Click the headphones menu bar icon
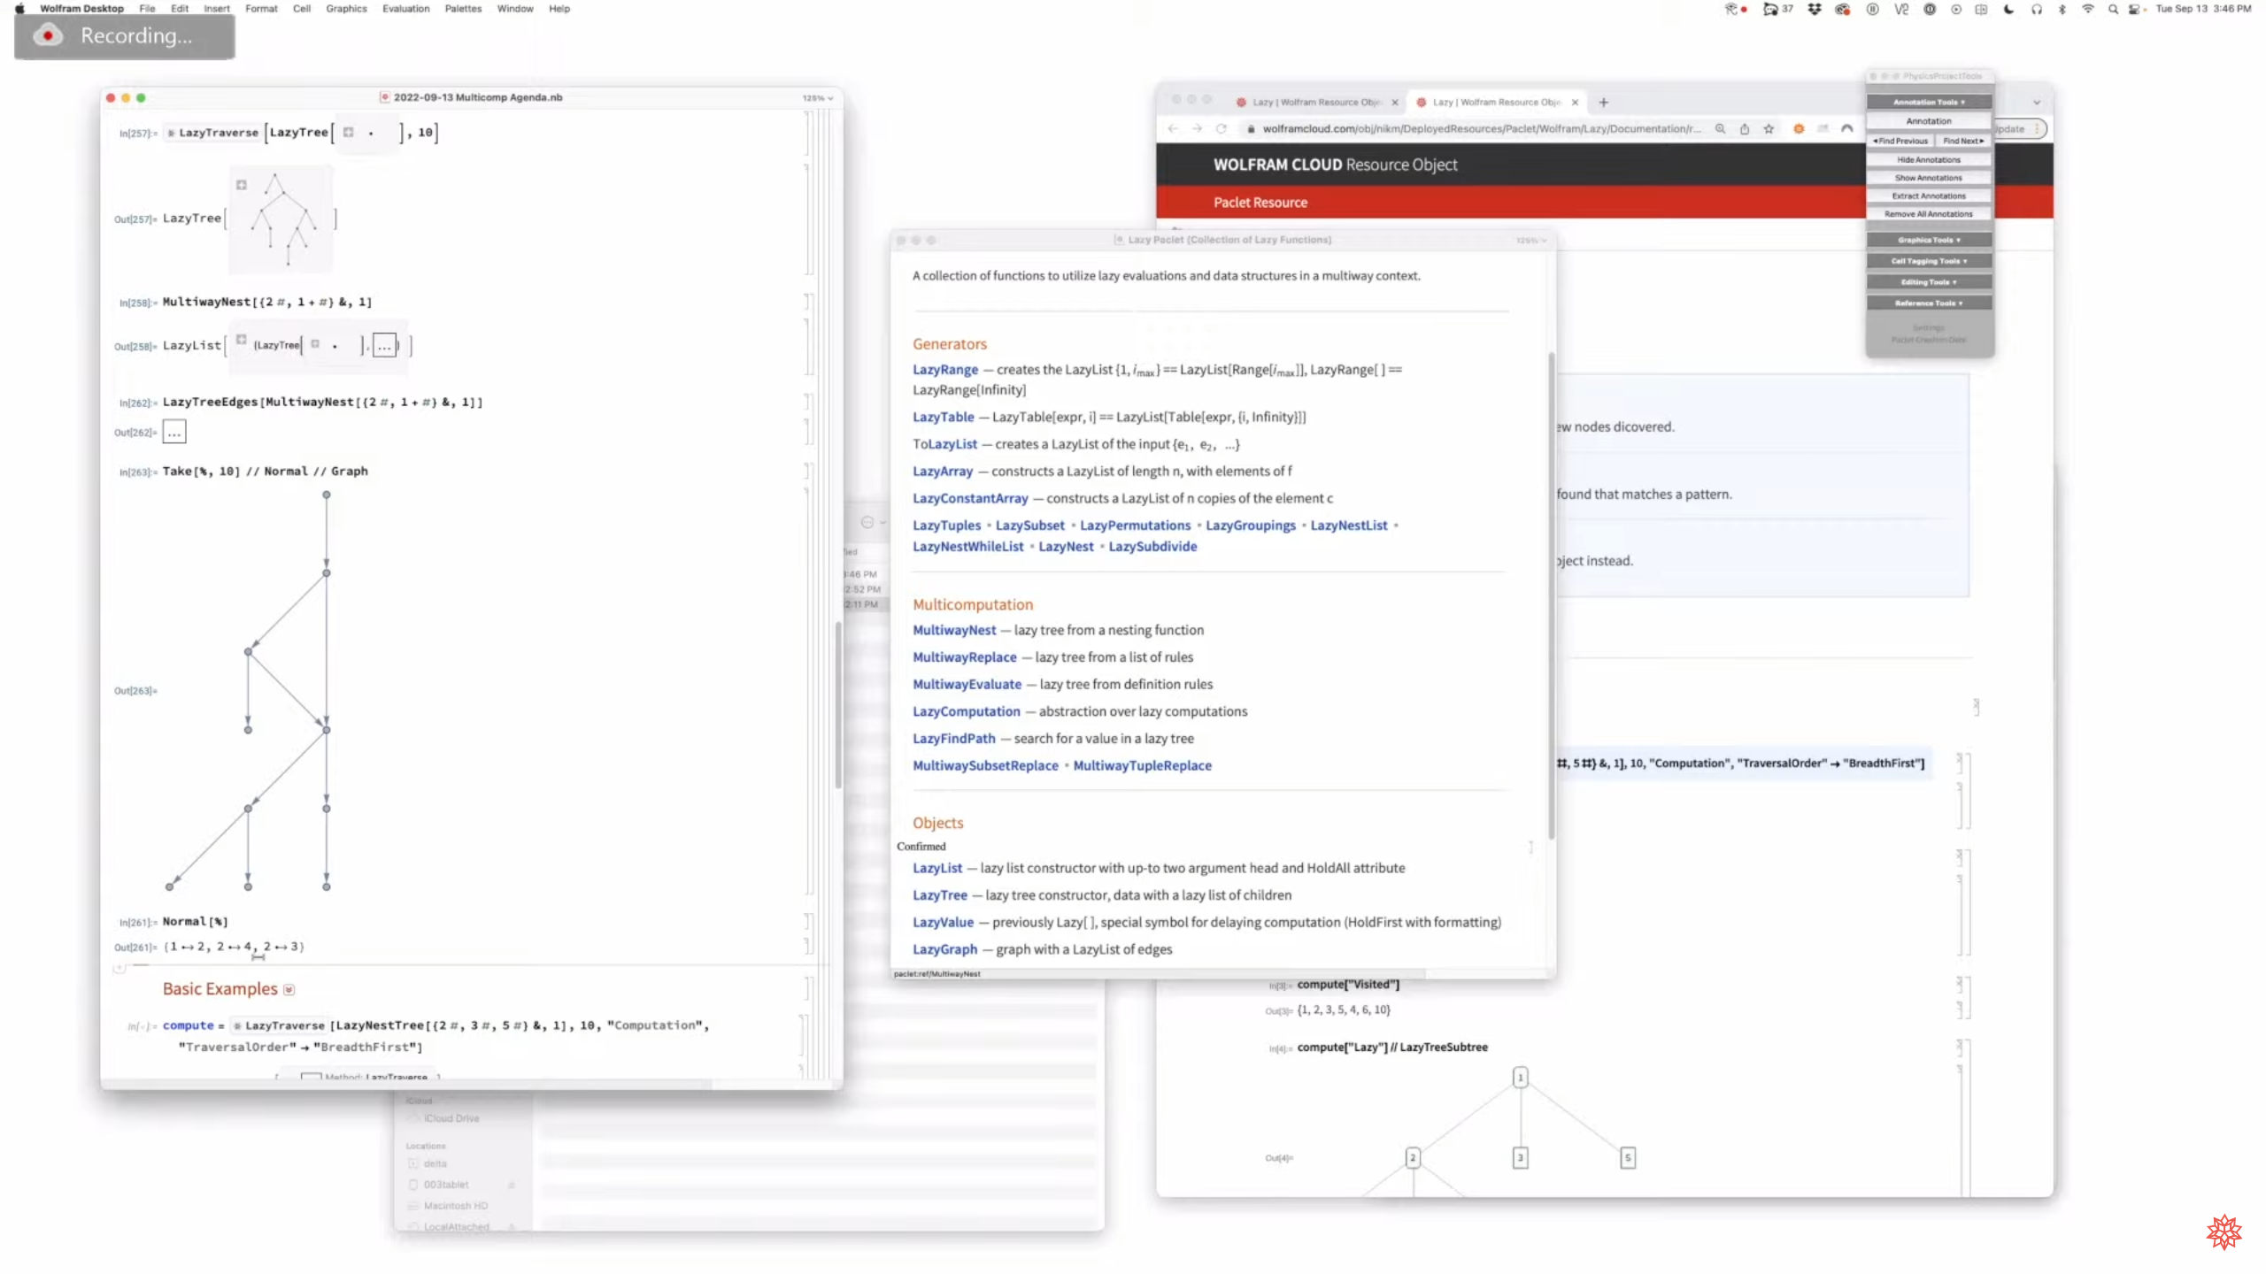The width and height of the screenshot is (2266, 1274). coord(2037,9)
